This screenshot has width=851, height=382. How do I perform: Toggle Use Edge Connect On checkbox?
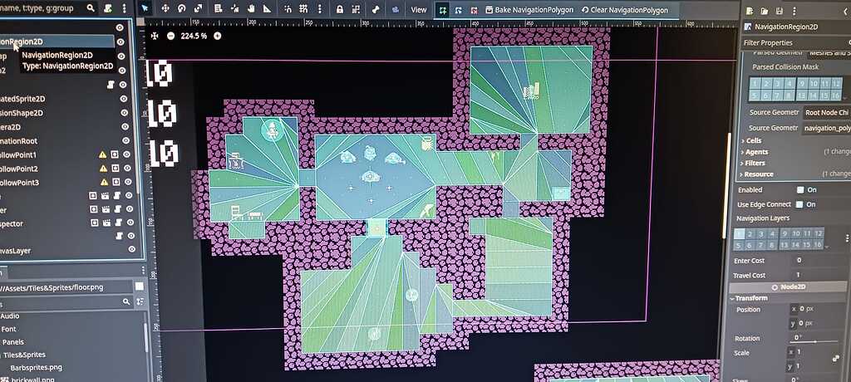tap(799, 204)
